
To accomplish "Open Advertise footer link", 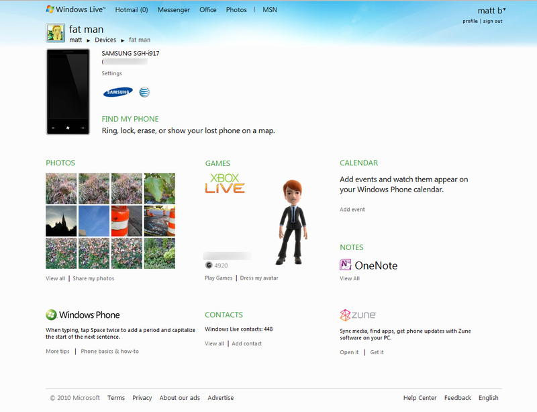I will [x=221, y=398].
